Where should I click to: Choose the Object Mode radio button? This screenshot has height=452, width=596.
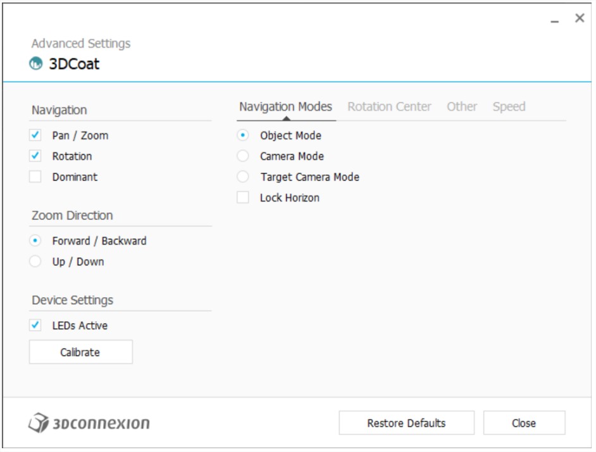243,135
